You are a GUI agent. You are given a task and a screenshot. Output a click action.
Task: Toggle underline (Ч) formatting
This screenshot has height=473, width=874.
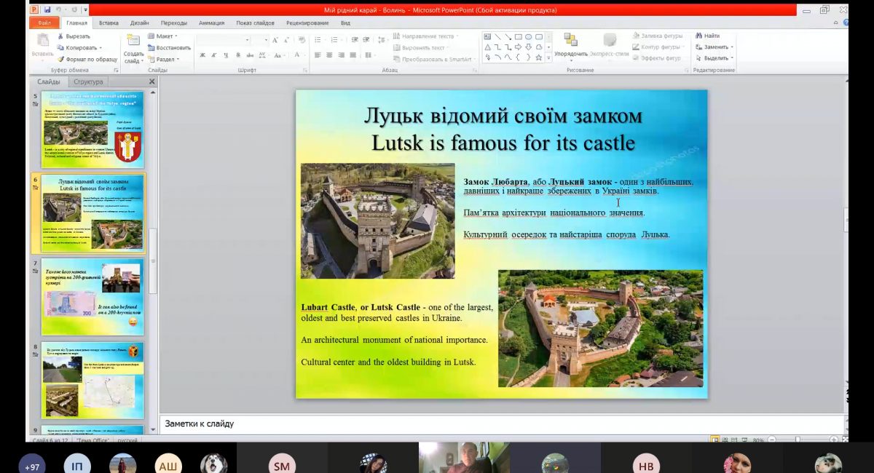point(227,55)
